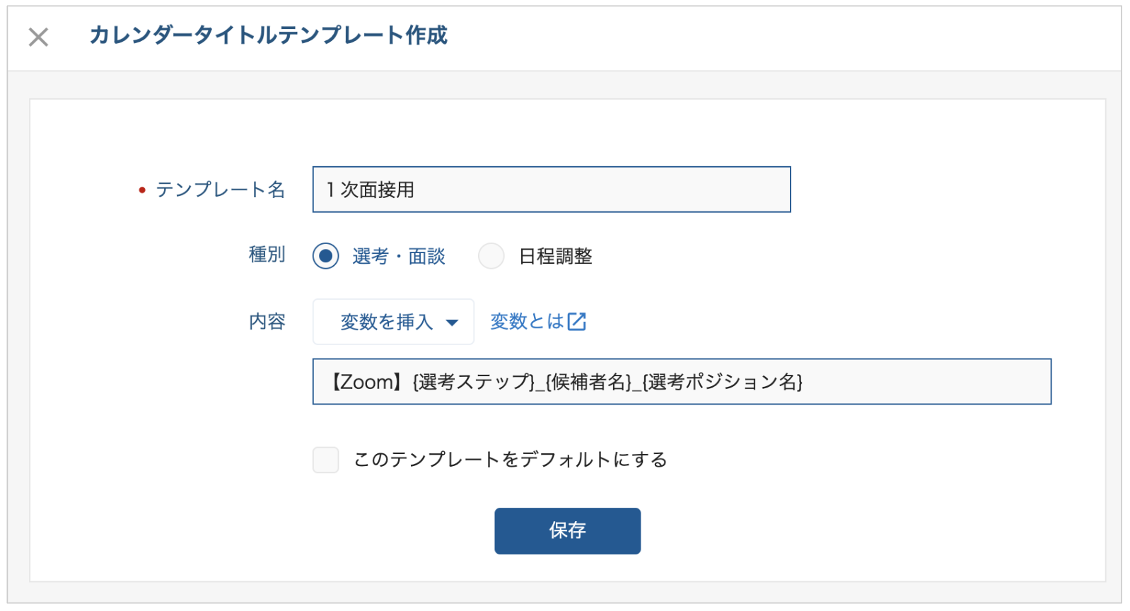Click the 保存 button

(567, 531)
